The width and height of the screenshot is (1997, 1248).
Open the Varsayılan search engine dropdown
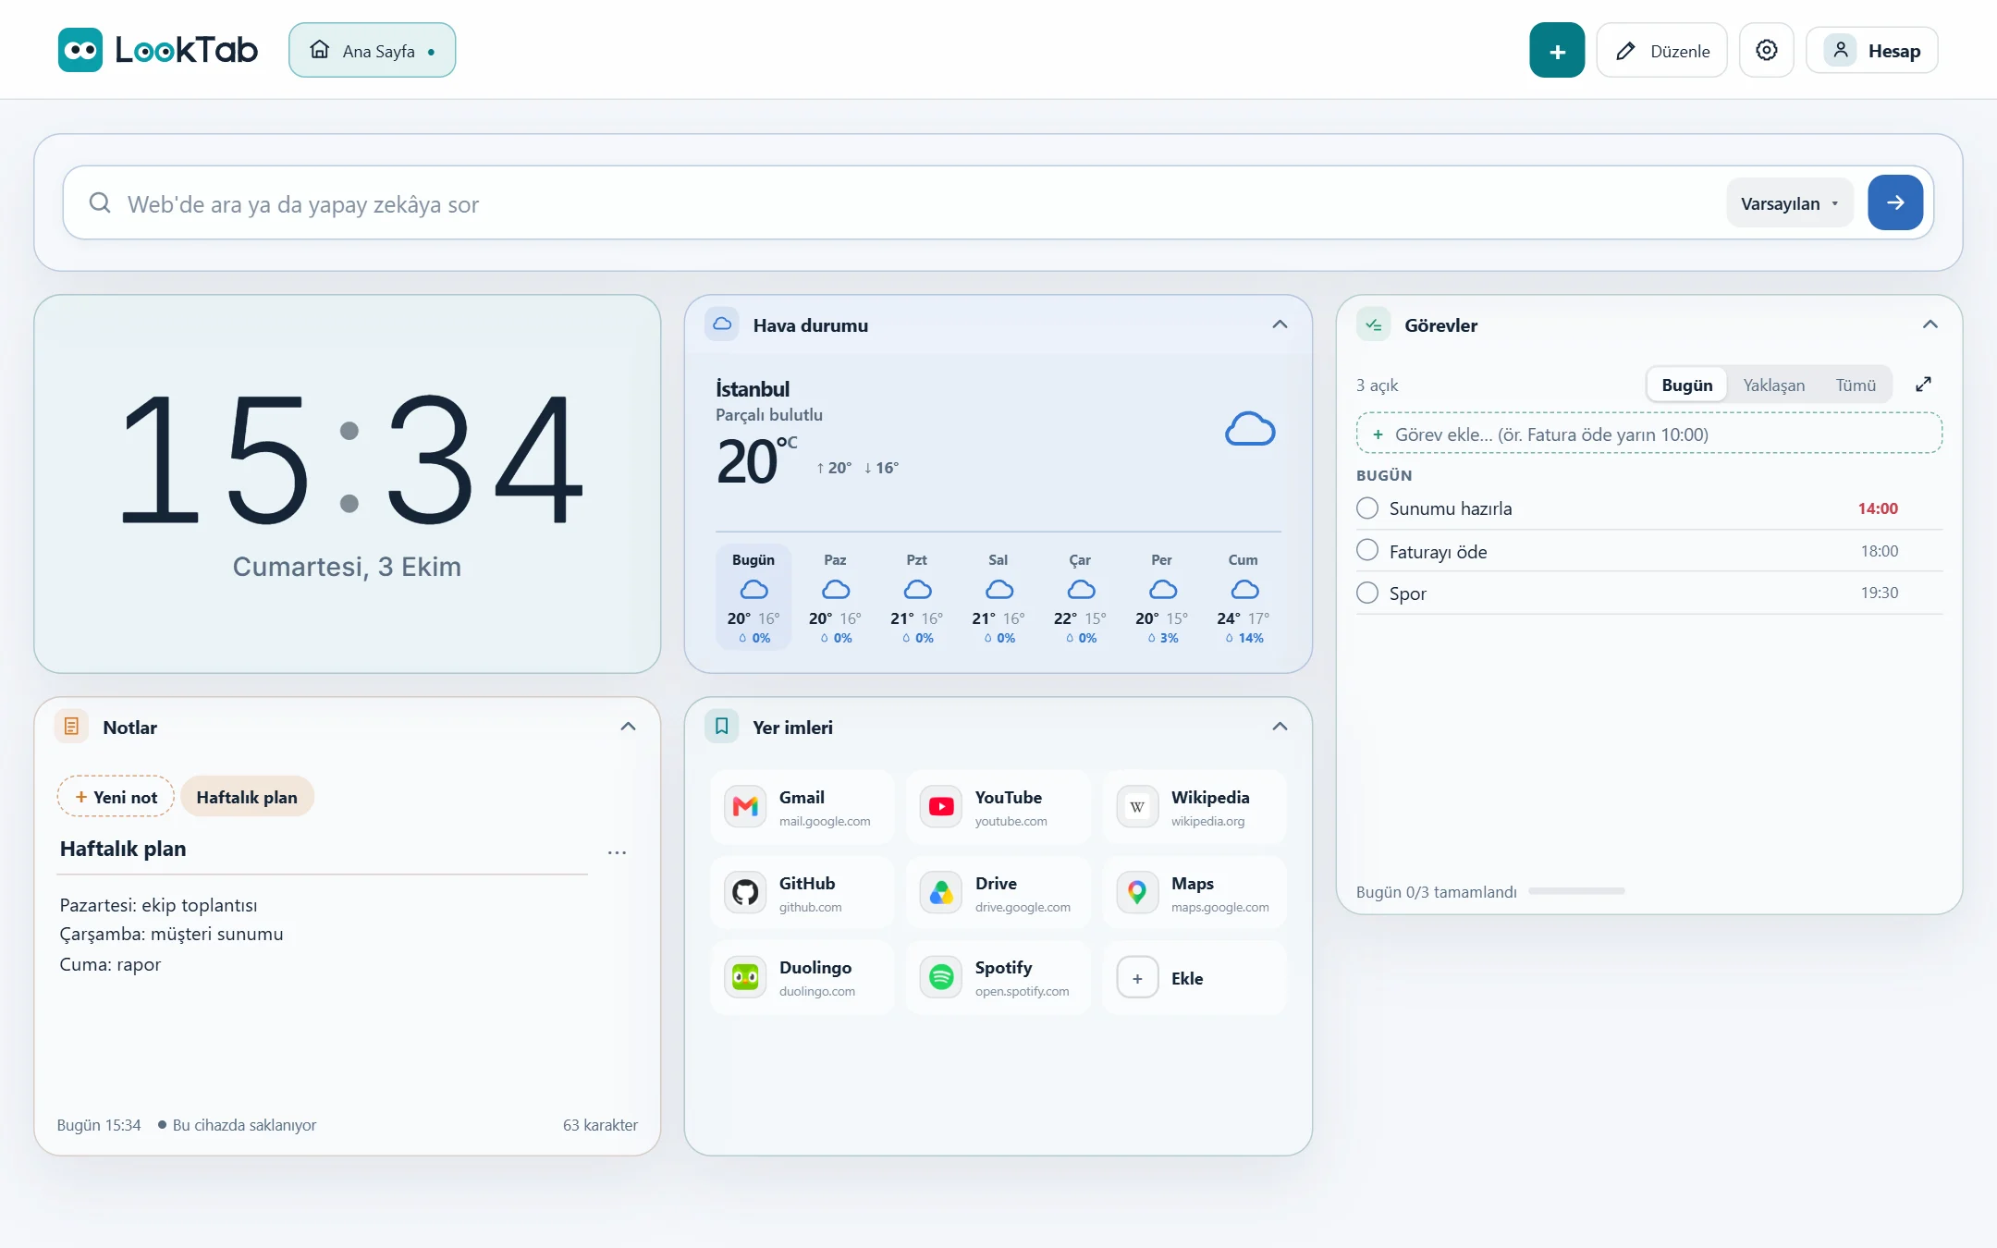point(1789,203)
